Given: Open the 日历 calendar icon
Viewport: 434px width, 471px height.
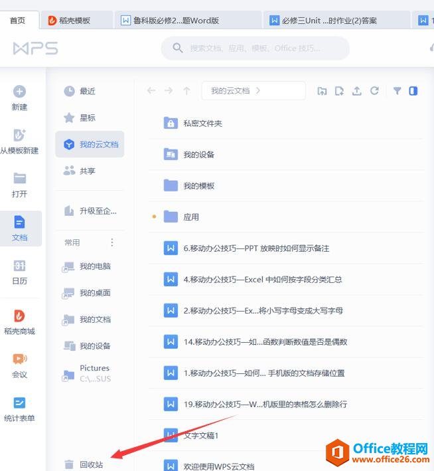Looking at the screenshot, I should click(19, 266).
